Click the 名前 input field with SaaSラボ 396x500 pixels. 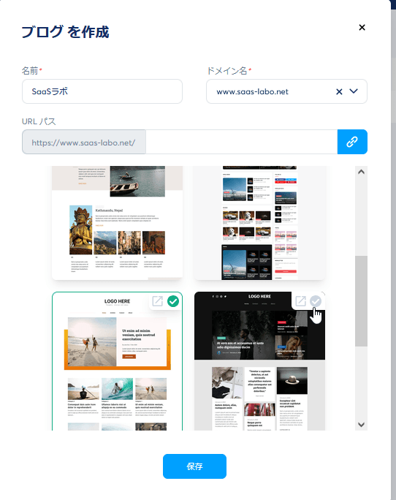pos(102,91)
